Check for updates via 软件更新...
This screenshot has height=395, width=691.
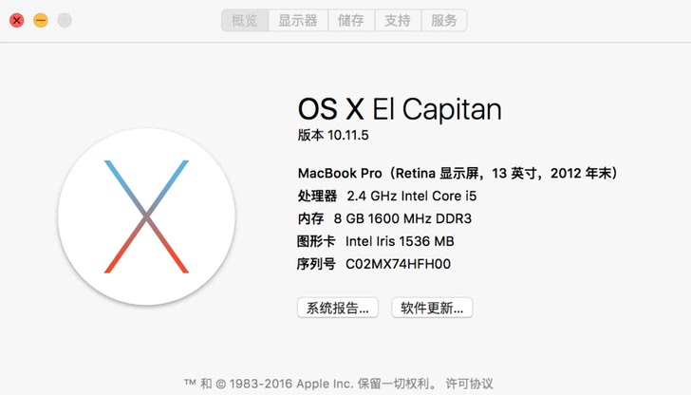[x=432, y=308]
